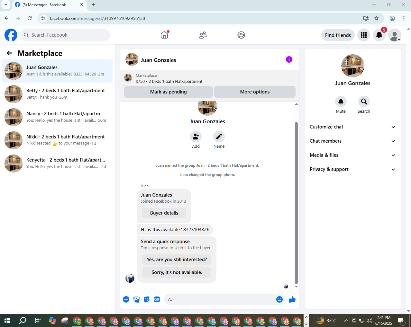Viewport: 411px width, 327px height.
Task: Click the back arrow next to Marketplace
Action: pos(10,53)
